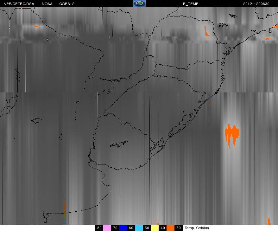
Task: Click the NOAA label in header
Action: click(47, 4)
